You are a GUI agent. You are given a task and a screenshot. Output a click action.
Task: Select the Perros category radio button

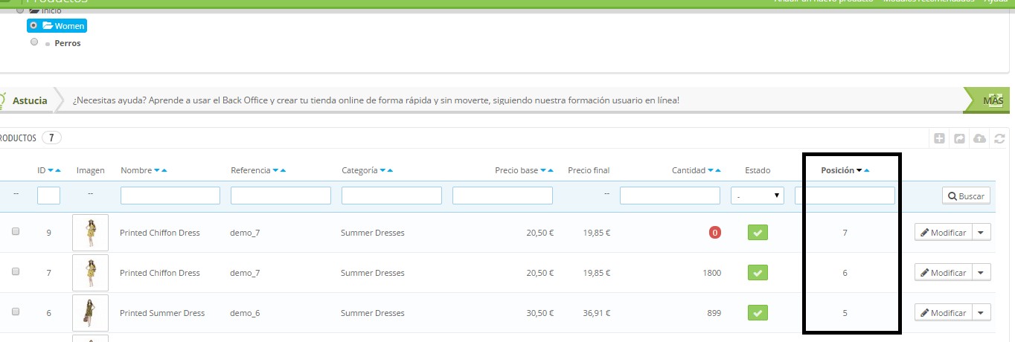[x=34, y=42]
